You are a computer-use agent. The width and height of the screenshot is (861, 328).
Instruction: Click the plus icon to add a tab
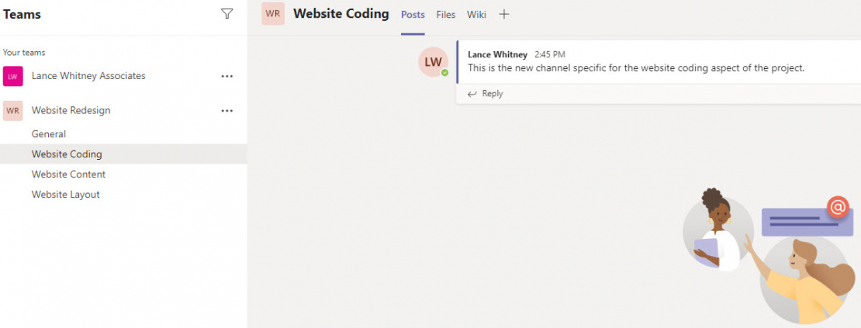coord(504,15)
